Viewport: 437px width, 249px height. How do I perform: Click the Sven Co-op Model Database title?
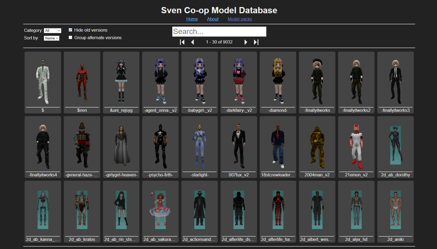219,10
